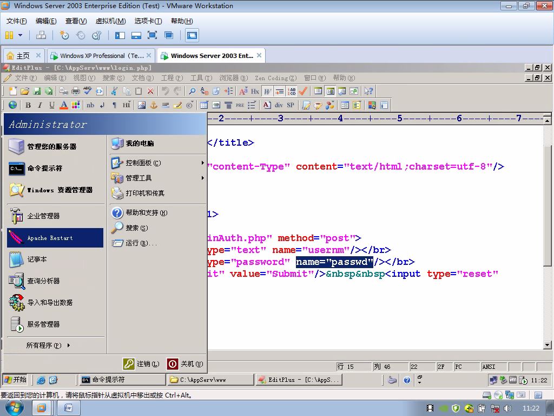
Task: Open the insert table dropdown
Action: pyautogui.click(x=204, y=105)
